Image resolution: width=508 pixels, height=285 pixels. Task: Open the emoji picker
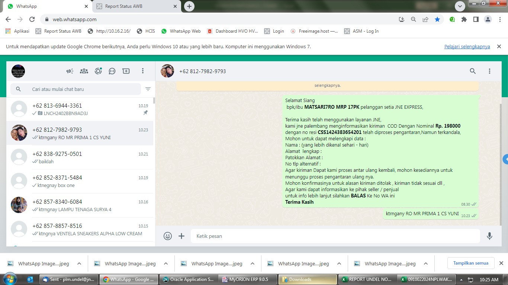(168, 236)
